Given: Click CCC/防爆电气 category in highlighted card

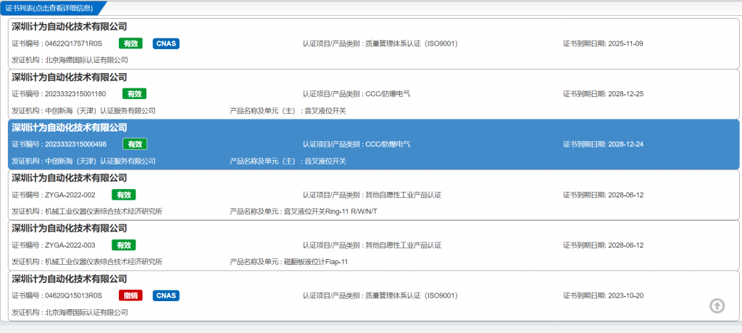Looking at the screenshot, I should (388, 144).
